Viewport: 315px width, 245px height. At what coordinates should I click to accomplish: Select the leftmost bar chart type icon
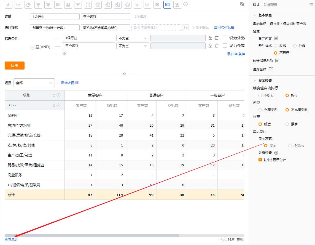tap(9, 5)
